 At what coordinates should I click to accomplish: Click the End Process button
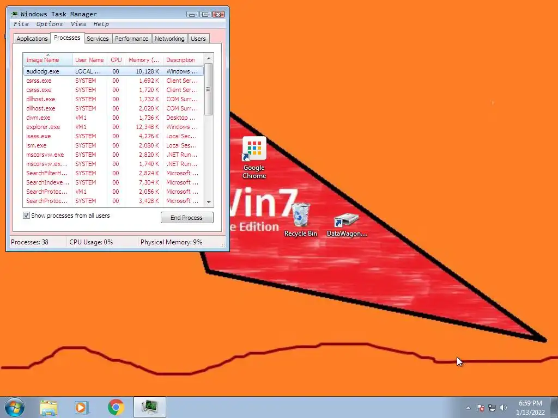tap(187, 218)
